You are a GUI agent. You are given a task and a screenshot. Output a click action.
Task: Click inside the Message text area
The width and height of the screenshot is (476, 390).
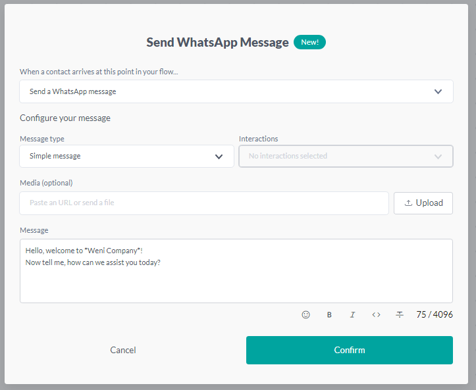[236, 280]
